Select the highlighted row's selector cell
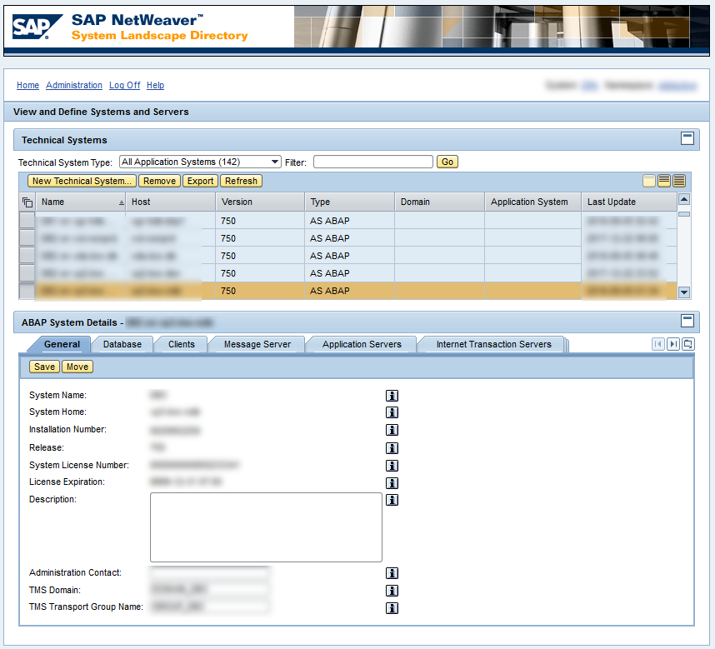Image resolution: width=715 pixels, height=649 pixels. pyautogui.click(x=26, y=291)
